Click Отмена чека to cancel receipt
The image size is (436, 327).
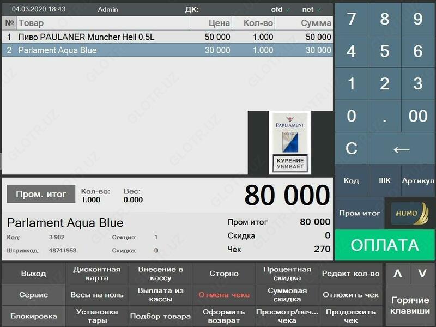(224, 295)
